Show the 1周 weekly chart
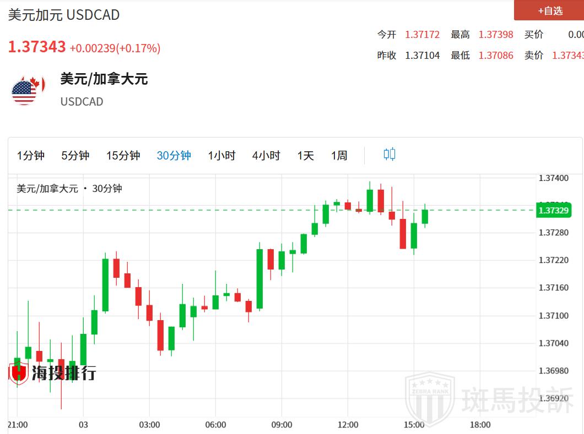 [x=339, y=156]
